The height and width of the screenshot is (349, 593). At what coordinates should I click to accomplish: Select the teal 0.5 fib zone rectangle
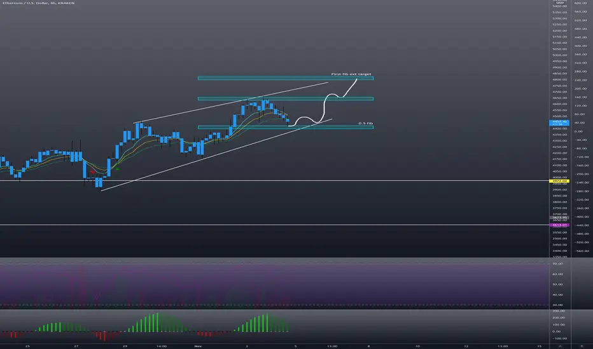pos(286,127)
